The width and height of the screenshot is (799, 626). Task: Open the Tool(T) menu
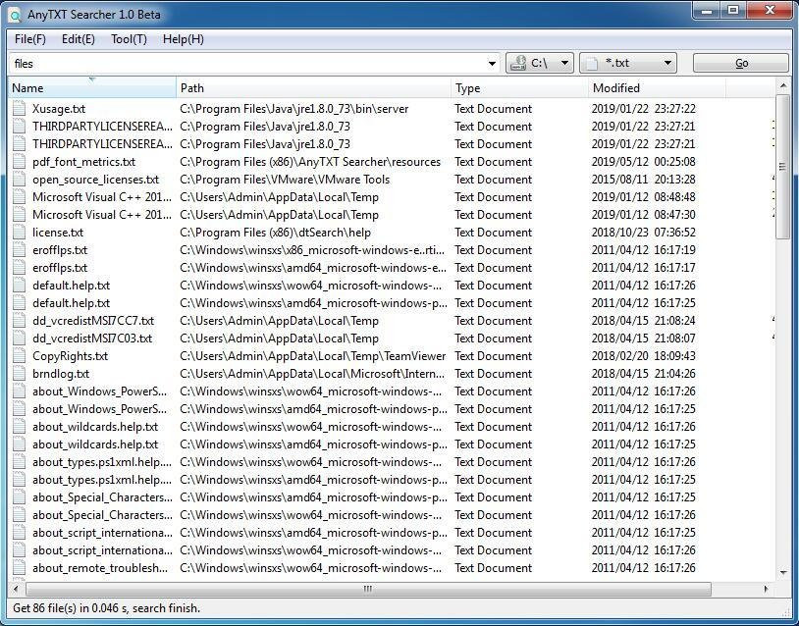[129, 39]
